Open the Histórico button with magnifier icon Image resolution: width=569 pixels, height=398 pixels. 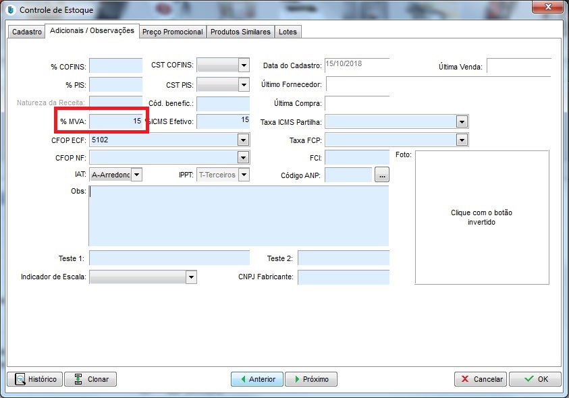tap(35, 379)
